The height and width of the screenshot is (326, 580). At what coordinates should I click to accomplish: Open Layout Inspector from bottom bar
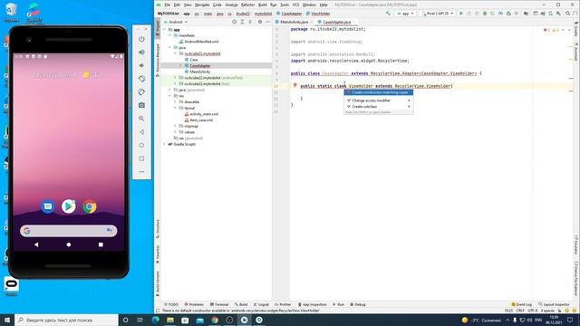click(554, 304)
